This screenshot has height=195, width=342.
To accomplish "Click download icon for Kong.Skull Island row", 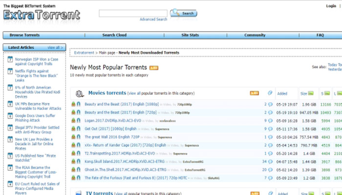I will [x=73, y=161].
